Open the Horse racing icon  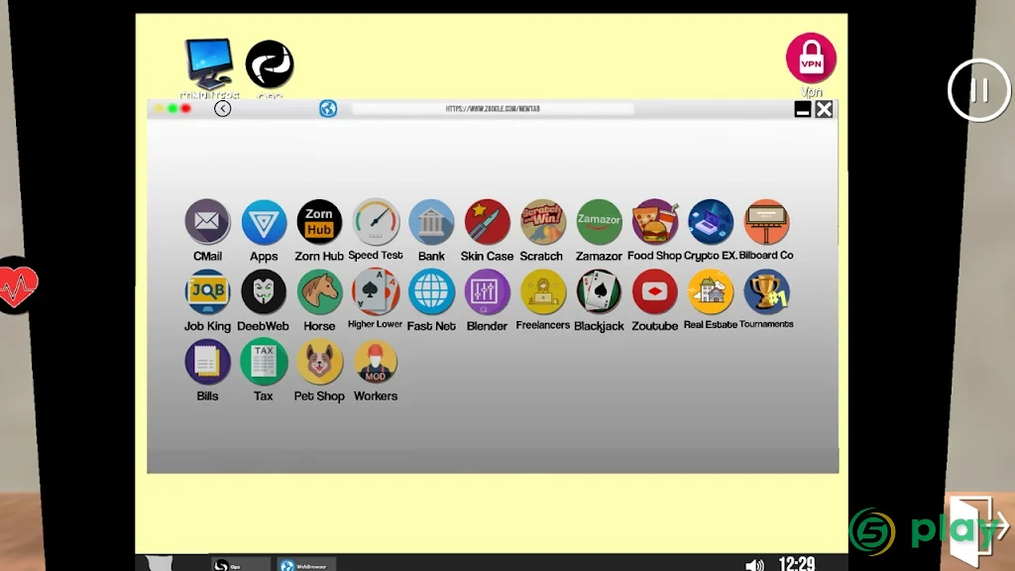click(319, 292)
